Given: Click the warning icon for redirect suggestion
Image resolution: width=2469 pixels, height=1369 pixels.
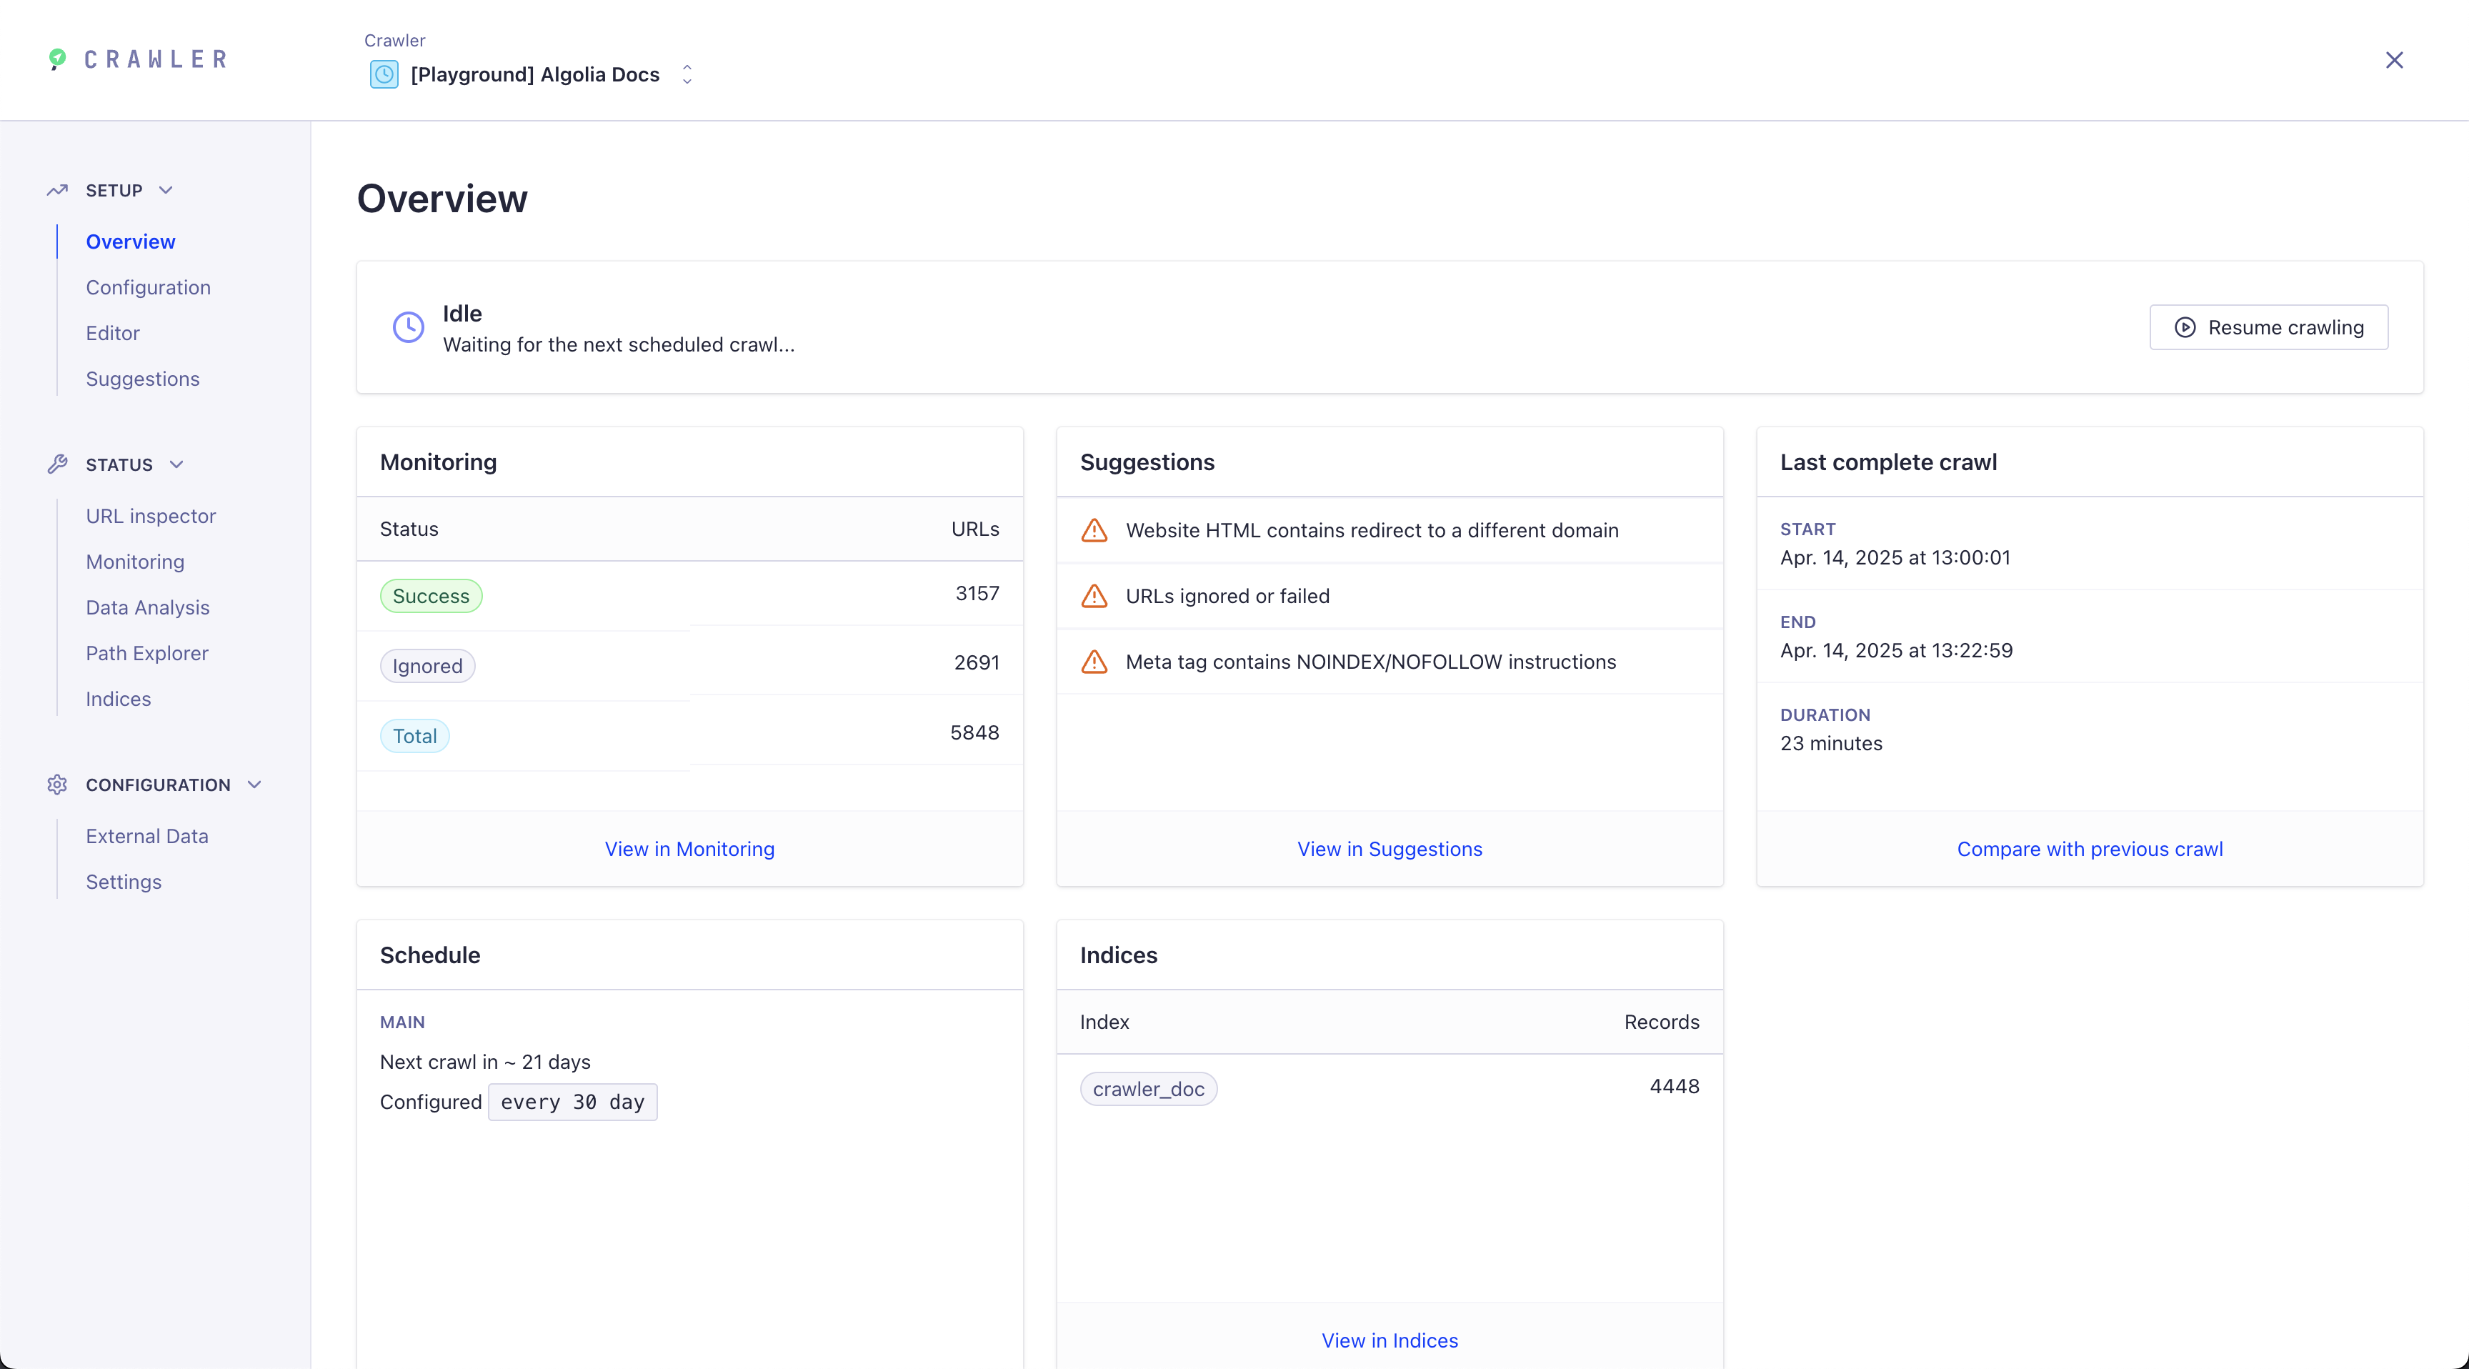Looking at the screenshot, I should coord(1094,530).
